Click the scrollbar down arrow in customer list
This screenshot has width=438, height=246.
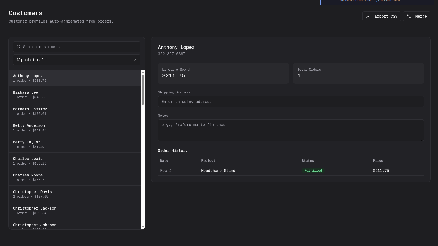[x=143, y=227]
